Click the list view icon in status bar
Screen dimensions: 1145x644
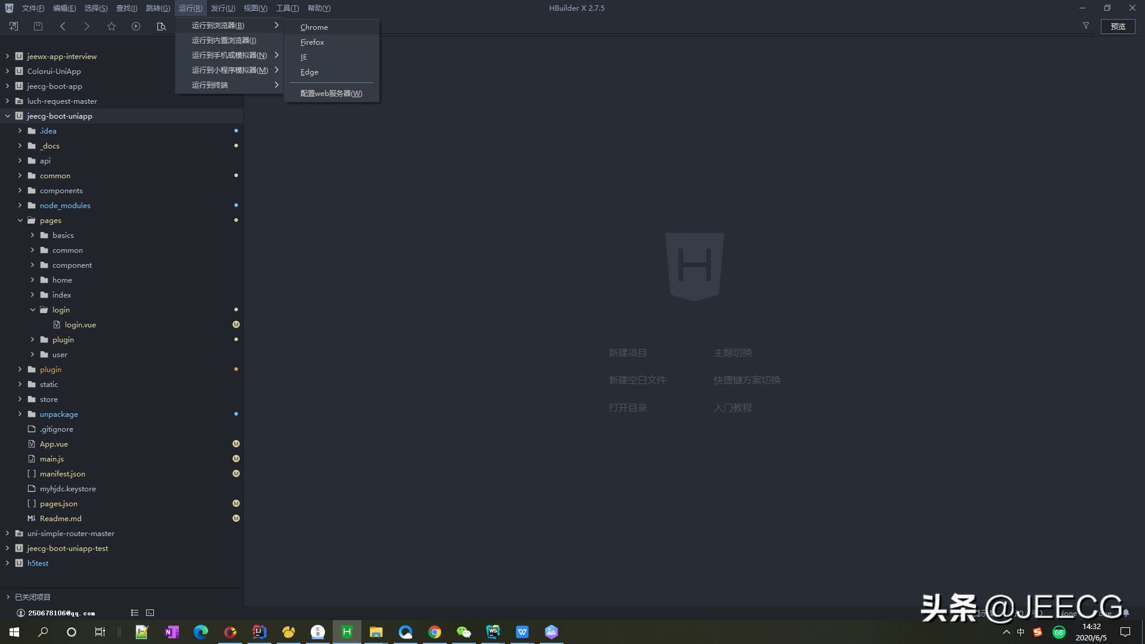point(135,613)
